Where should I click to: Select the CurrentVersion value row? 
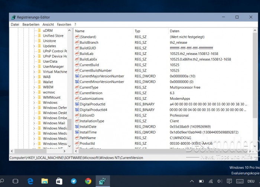(163, 93)
